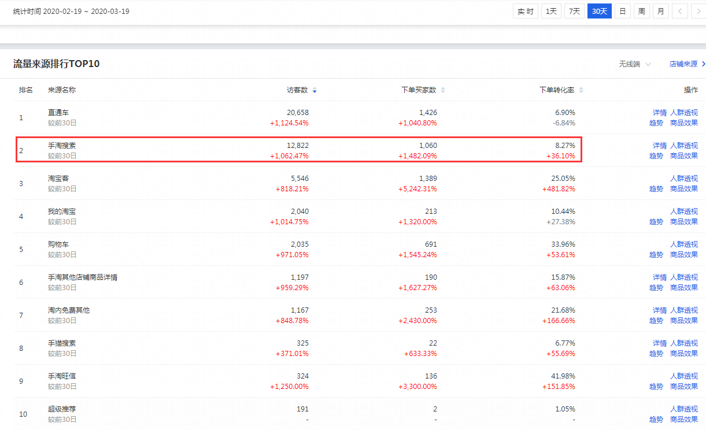Go to next period arrow

click(x=698, y=12)
